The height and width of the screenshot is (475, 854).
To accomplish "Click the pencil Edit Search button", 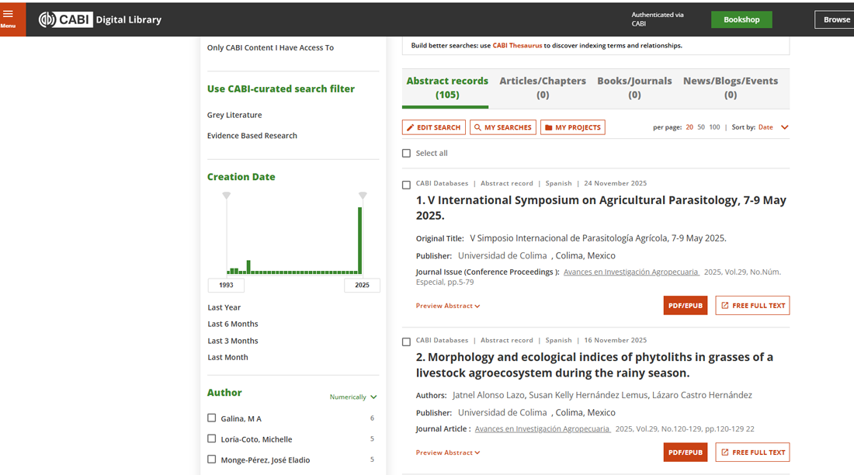I will coord(433,127).
